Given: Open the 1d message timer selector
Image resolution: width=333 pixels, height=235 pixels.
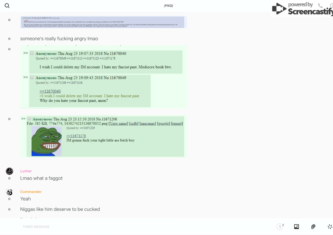Looking at the screenshot, I should point(280,227).
